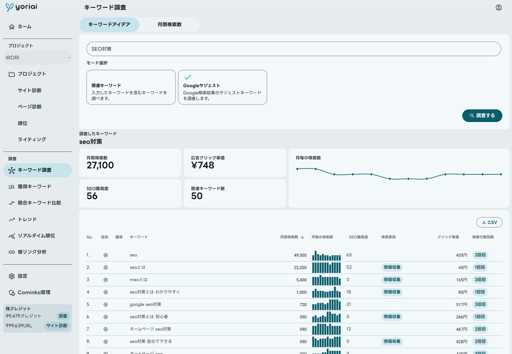
Task: Click the 調査する search button
Action: pyautogui.click(x=482, y=116)
